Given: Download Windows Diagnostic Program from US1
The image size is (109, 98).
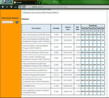Looking at the screenshot, I should pyautogui.click(x=87, y=75).
